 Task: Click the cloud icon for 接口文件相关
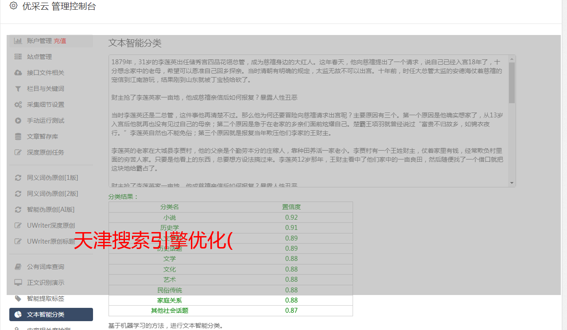point(18,73)
